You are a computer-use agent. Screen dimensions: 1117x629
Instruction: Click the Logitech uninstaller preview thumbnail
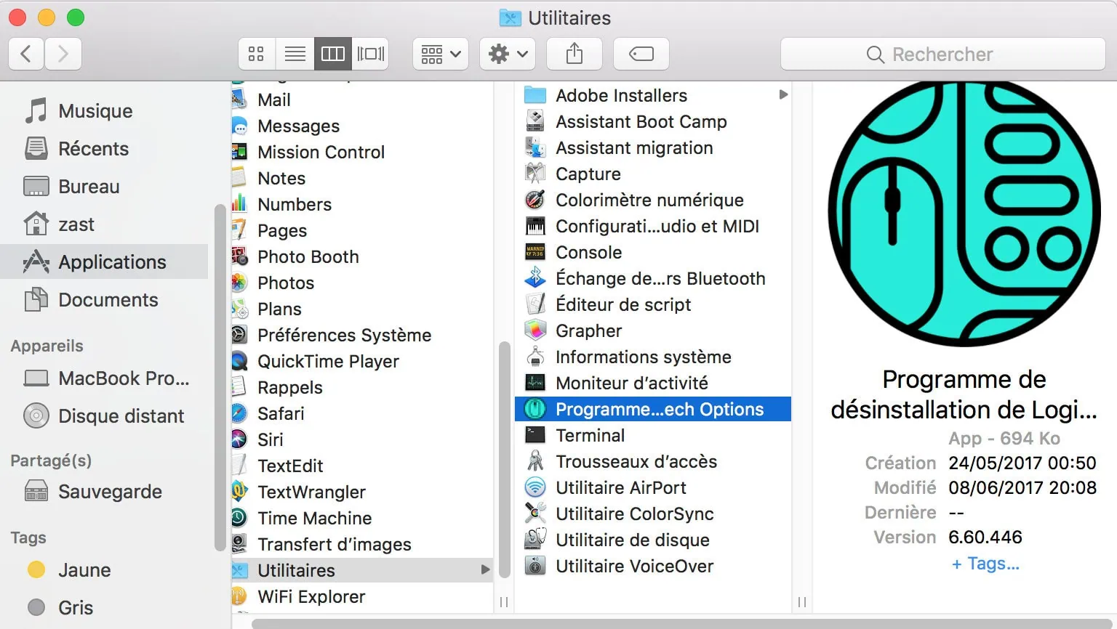coord(964,214)
